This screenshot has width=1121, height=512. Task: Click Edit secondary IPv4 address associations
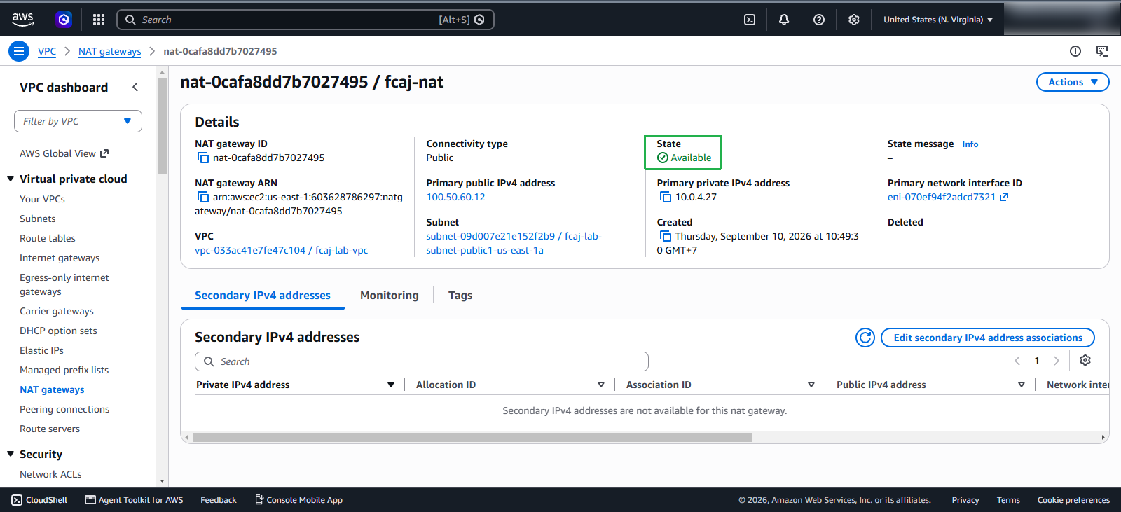coord(988,338)
